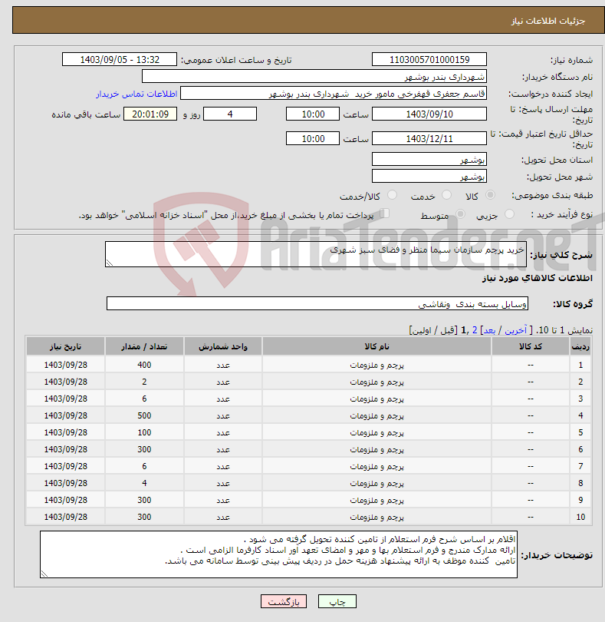Click the کد کالا column header
This screenshot has height=622, width=605.
click(x=531, y=346)
